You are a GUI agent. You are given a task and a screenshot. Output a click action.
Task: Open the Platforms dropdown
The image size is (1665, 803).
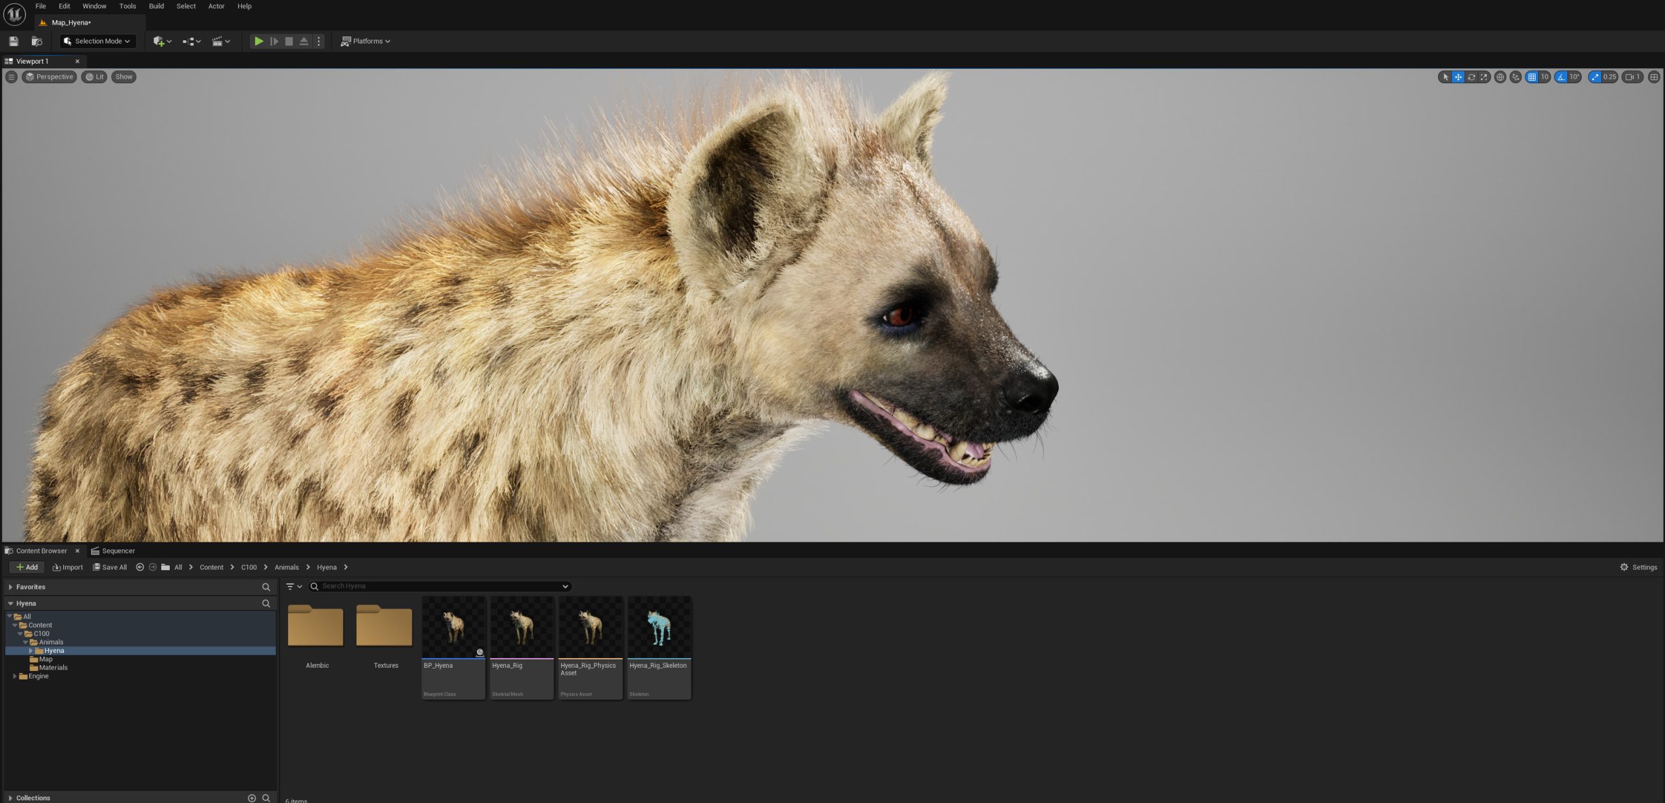(366, 41)
